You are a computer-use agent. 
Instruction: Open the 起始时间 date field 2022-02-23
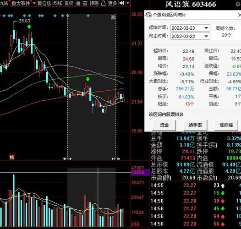point(190,28)
